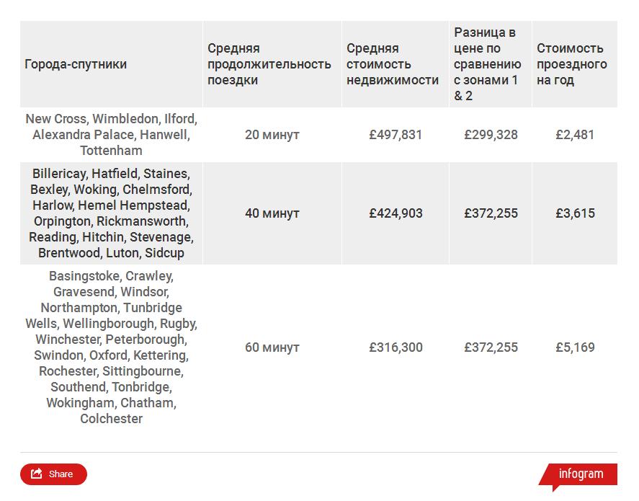Image resolution: width=639 pixels, height=501 pixels.
Task: Select the row mentioning Billericay and Hatfield
Action: (x=110, y=213)
